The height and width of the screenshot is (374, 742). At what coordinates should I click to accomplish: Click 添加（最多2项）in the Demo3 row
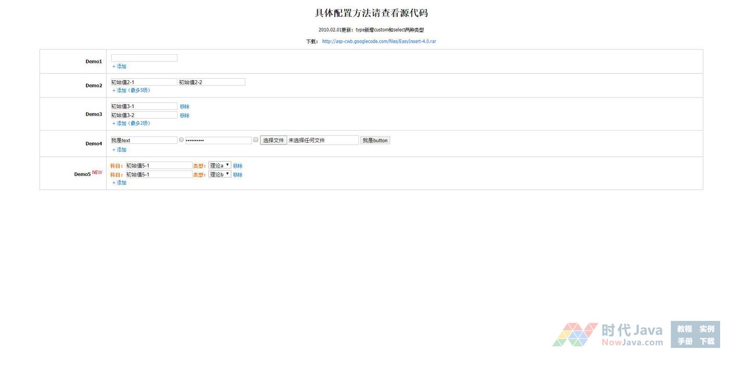pos(131,123)
